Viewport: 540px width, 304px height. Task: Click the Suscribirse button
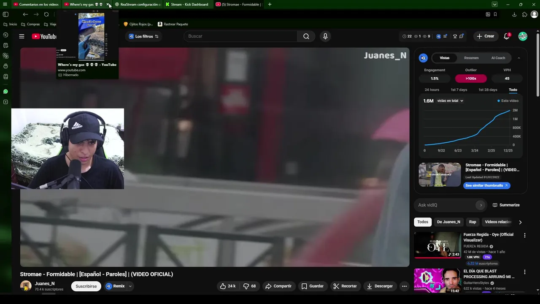click(86, 286)
